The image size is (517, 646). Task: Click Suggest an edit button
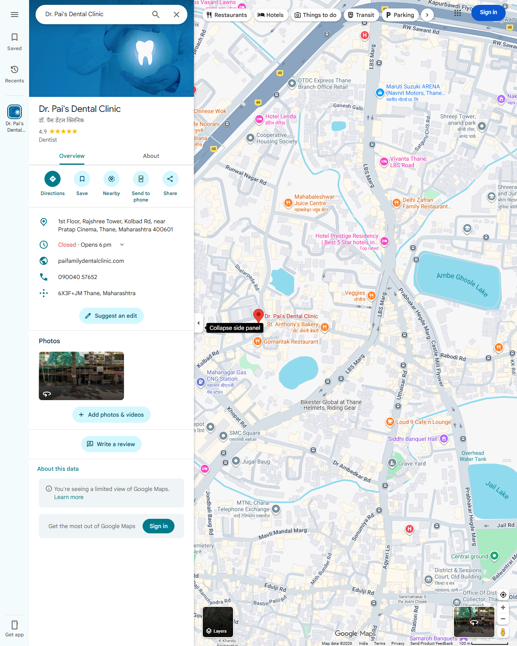point(111,316)
